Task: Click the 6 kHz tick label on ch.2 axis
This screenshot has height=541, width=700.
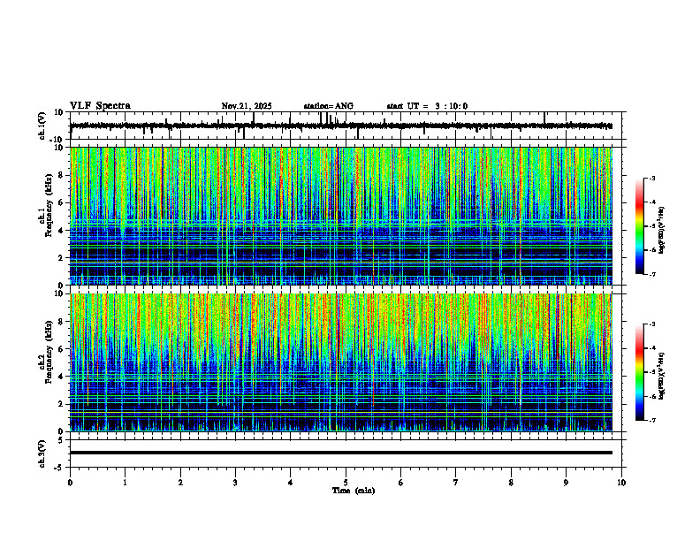Action: pos(61,349)
